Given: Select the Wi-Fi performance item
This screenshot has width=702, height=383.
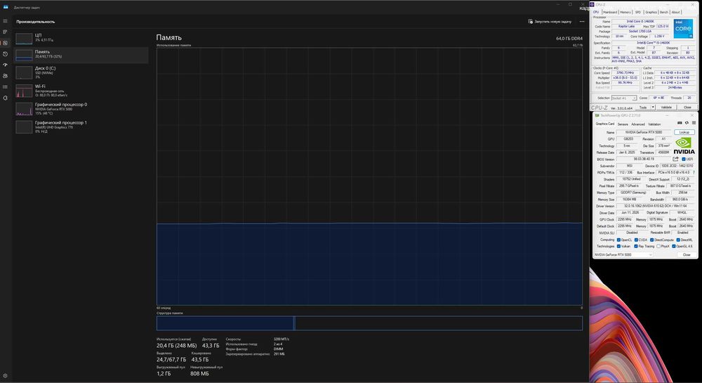Looking at the screenshot, I should [81, 91].
